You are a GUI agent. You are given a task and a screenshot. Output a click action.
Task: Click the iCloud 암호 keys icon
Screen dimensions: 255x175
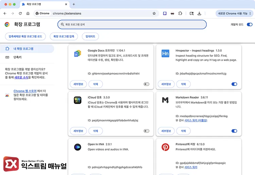click(x=78, y=100)
